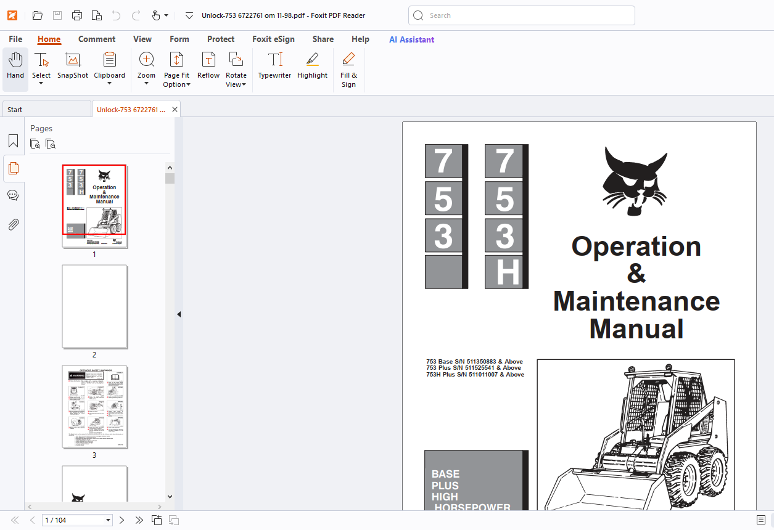Click the Open file folder icon
Viewport: 774px width, 530px height.
pyautogui.click(x=38, y=15)
